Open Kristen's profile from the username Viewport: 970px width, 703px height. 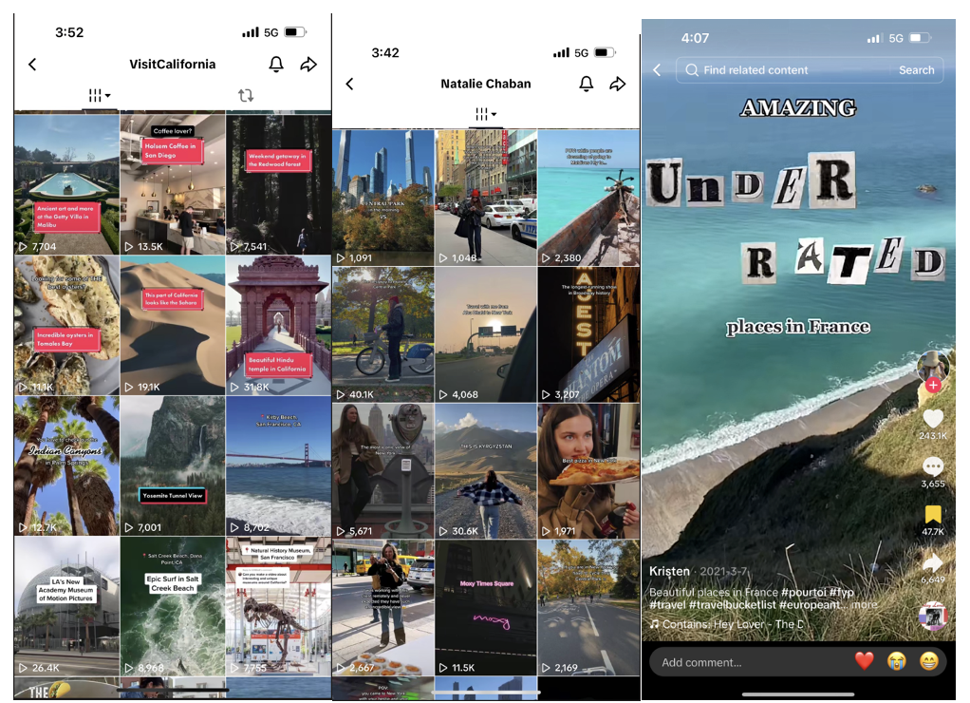tap(669, 571)
